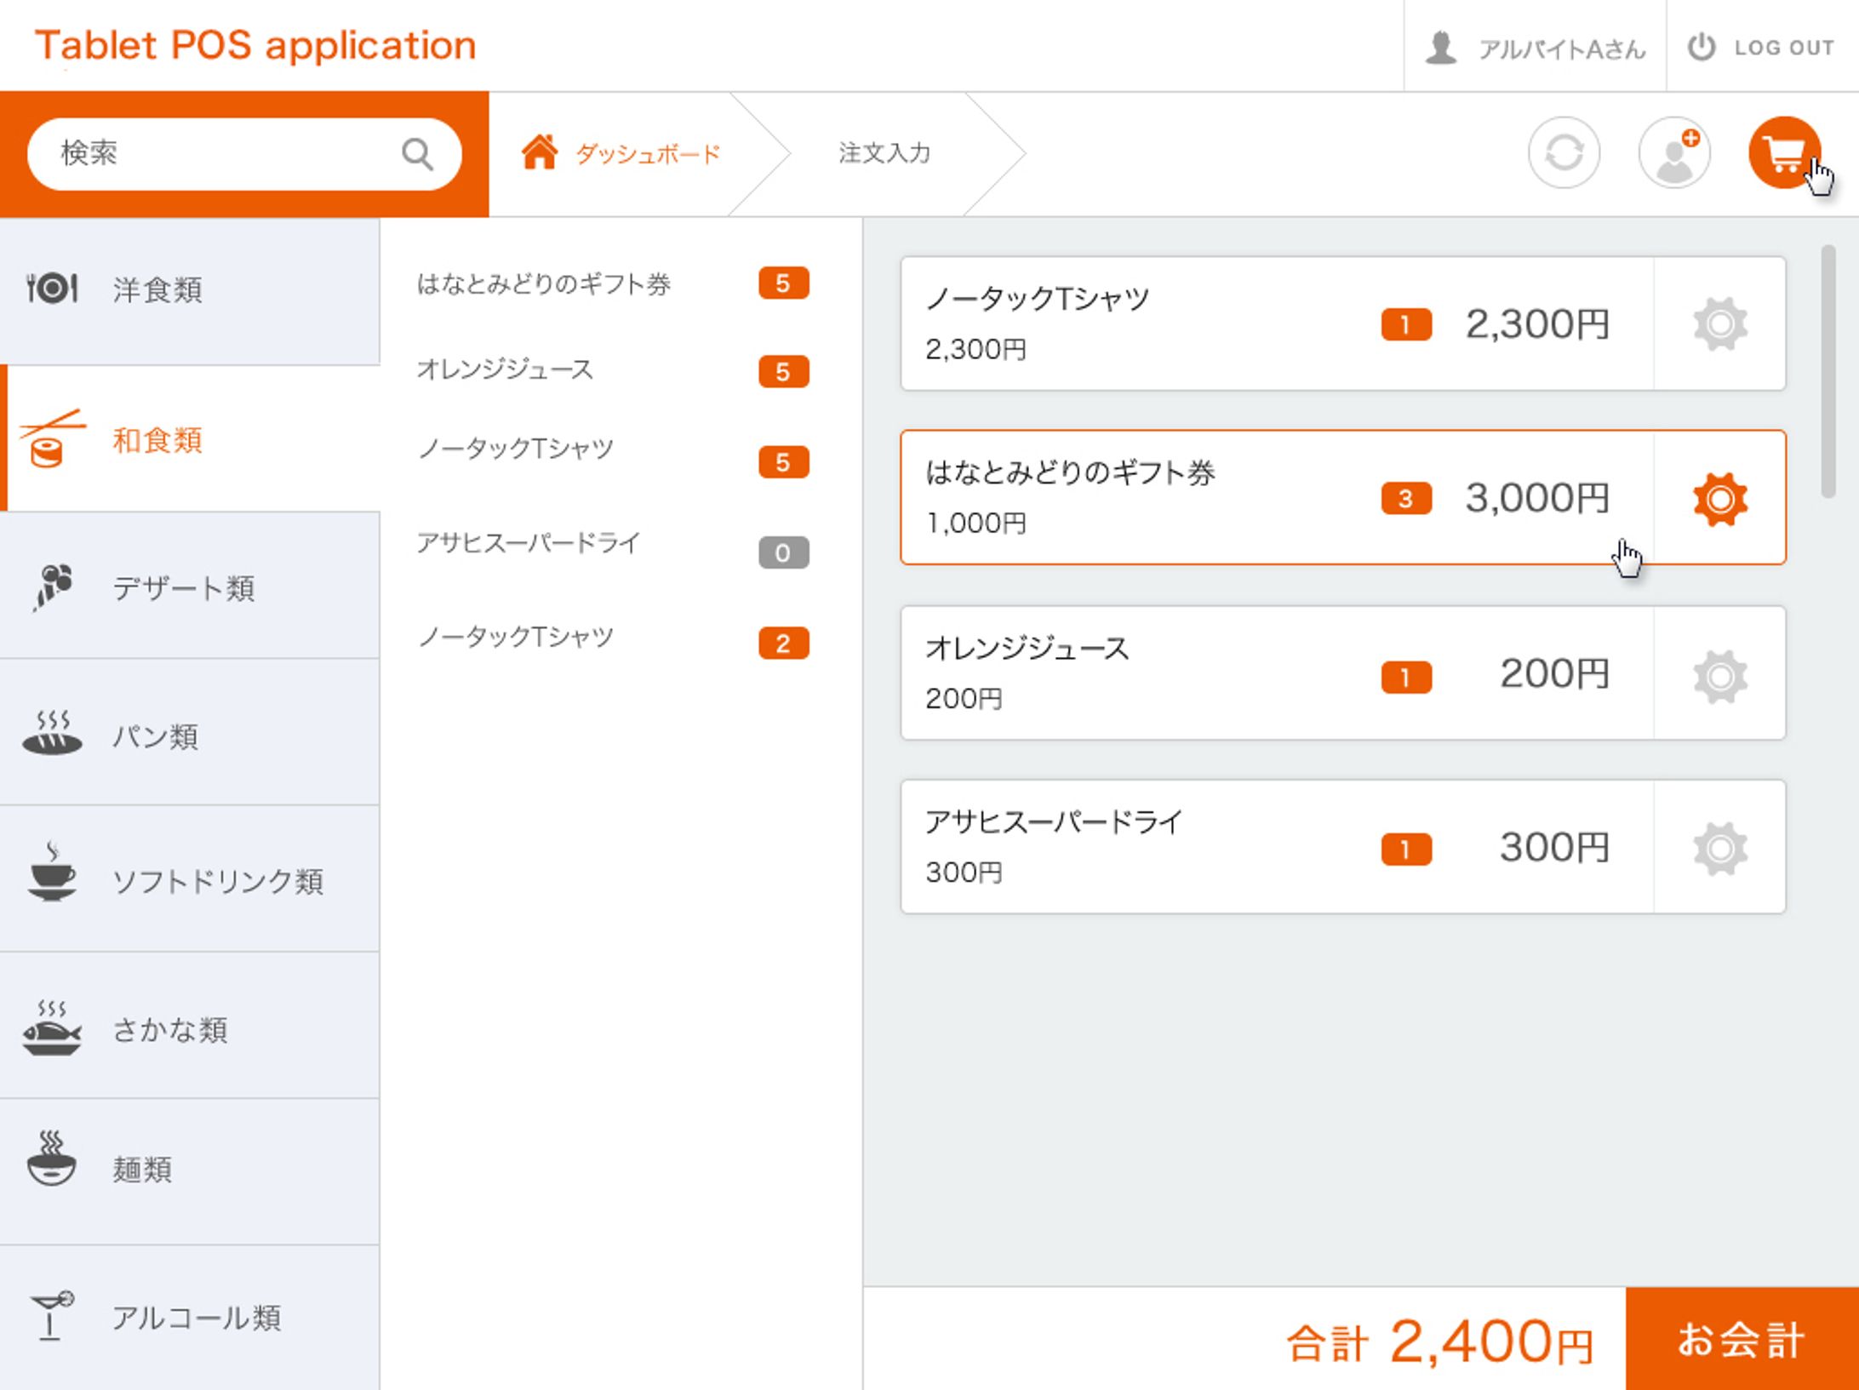Open the orange shopping cart
The image size is (1859, 1390).
pos(1784,153)
